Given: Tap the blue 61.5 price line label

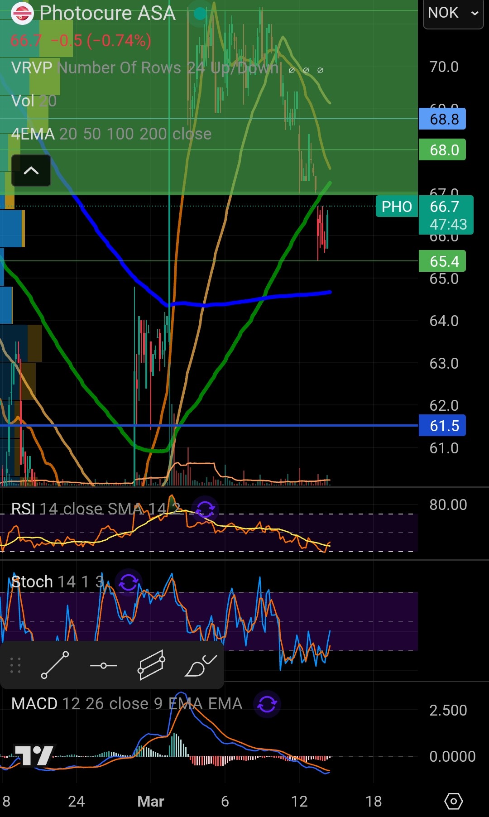Looking at the screenshot, I should pos(442,426).
